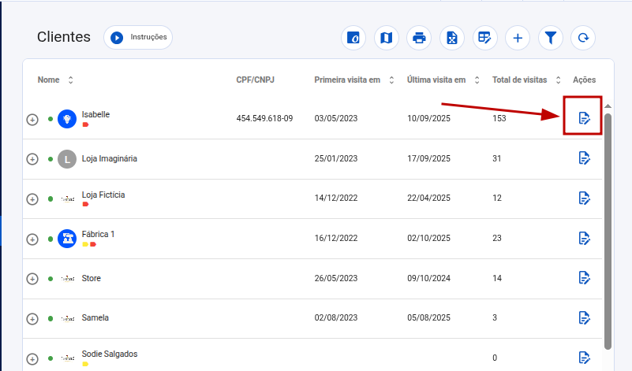Sort by Total de visitas column

(558, 80)
